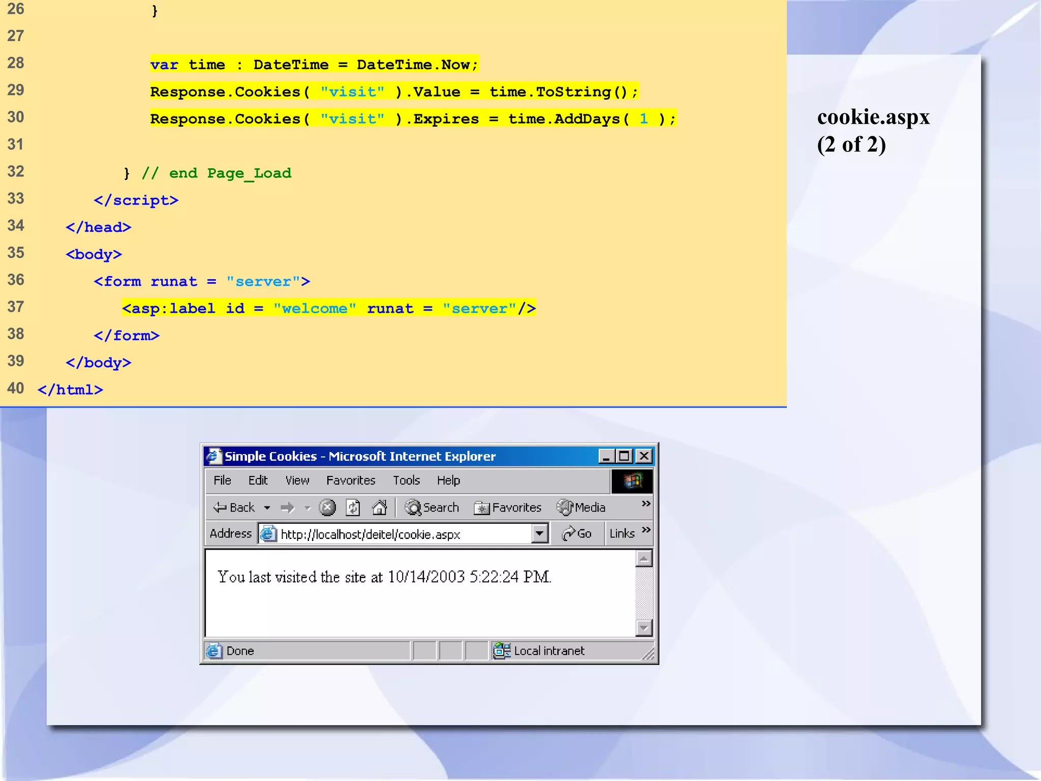Click the Links toolbar label

pyautogui.click(x=622, y=534)
